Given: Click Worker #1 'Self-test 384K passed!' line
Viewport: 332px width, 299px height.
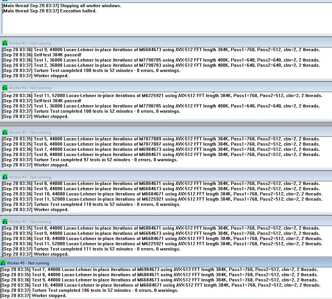Looking at the screenshot, I should (x=42, y=55).
